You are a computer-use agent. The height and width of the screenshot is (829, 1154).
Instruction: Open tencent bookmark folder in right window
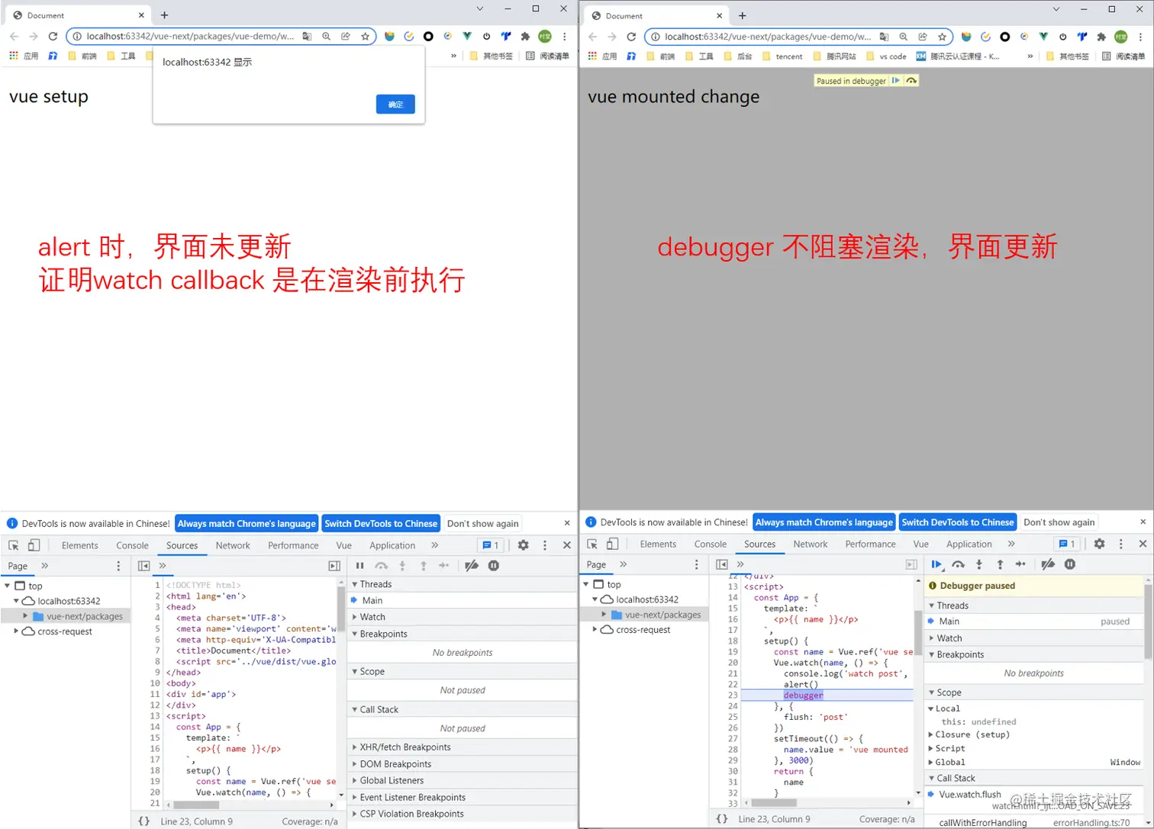tap(782, 56)
